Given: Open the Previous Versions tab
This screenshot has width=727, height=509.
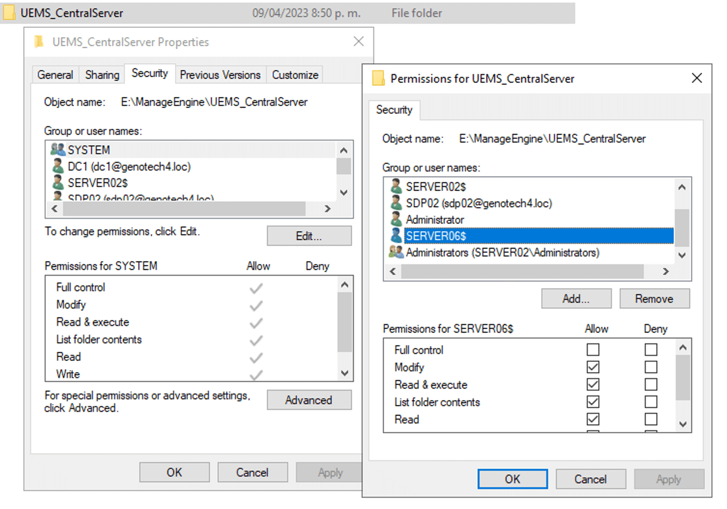Looking at the screenshot, I should [220, 75].
